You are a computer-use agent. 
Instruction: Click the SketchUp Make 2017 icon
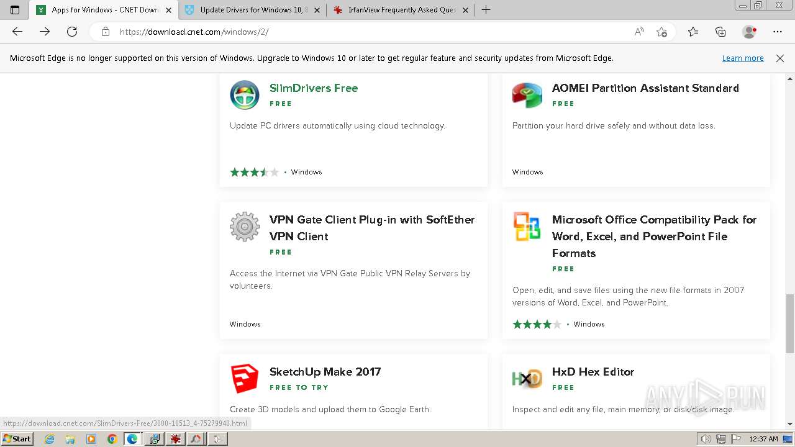[x=245, y=379]
